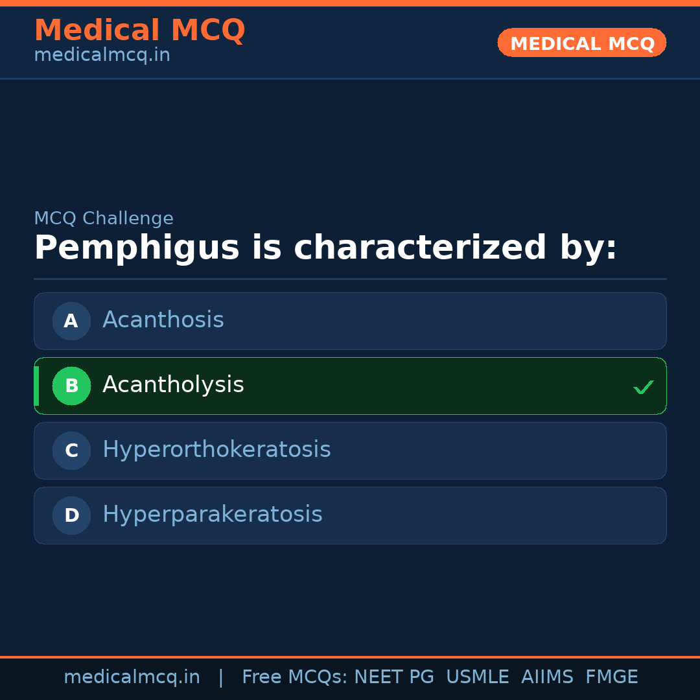Open the Medical MCQ header title
Image resolution: width=700 pixels, height=700 pixels.
(x=139, y=30)
